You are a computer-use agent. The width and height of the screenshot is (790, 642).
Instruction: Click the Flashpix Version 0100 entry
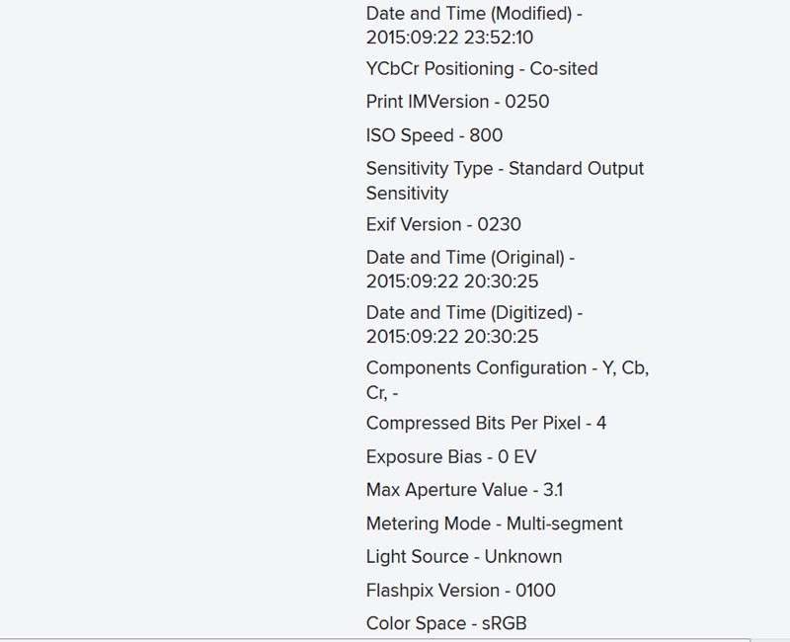click(461, 591)
